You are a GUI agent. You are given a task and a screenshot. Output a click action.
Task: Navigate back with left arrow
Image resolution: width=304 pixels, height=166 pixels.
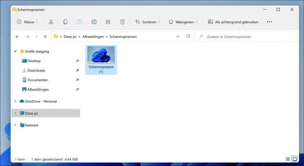pos(17,37)
